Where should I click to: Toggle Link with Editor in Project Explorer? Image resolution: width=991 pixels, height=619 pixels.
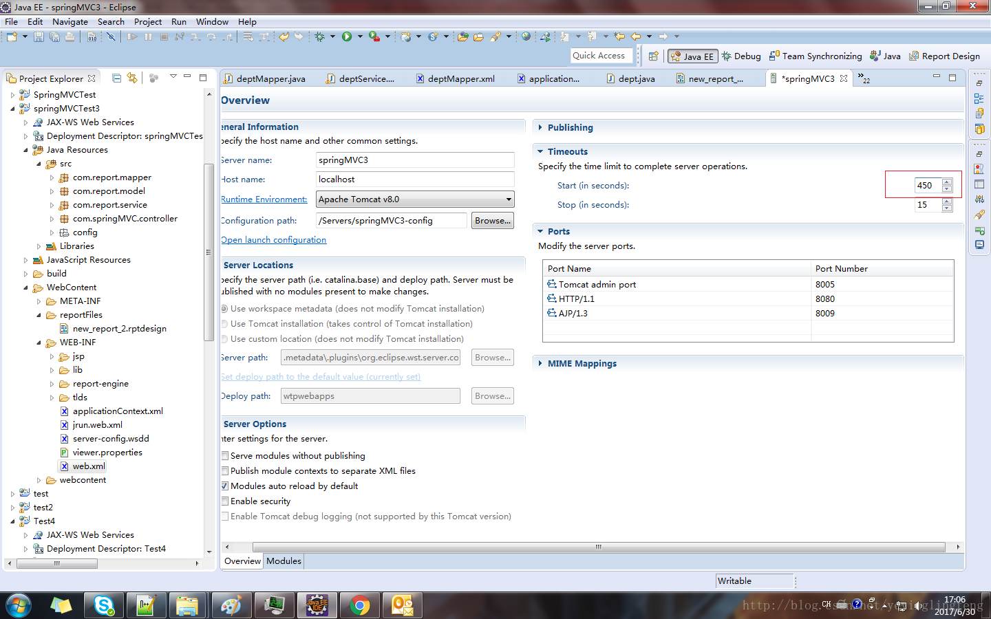(132, 78)
